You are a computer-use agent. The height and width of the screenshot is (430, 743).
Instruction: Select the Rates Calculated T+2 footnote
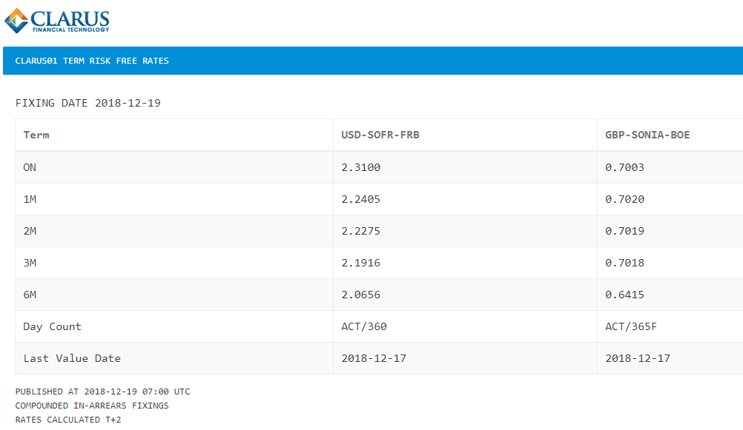(68, 420)
